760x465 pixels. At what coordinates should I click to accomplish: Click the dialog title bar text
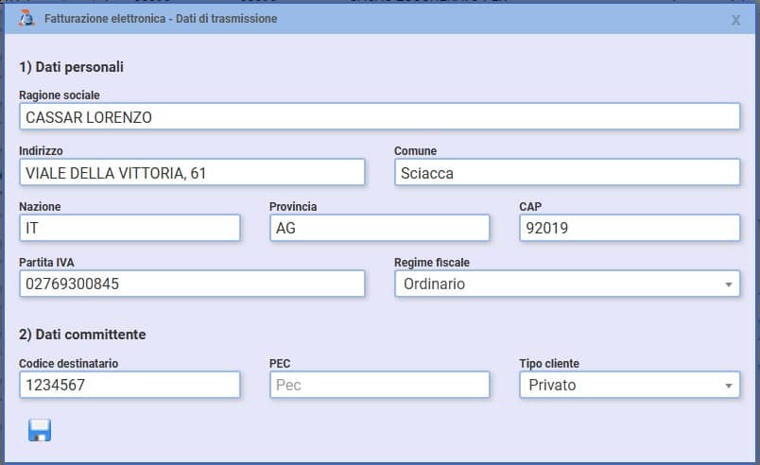(x=161, y=19)
